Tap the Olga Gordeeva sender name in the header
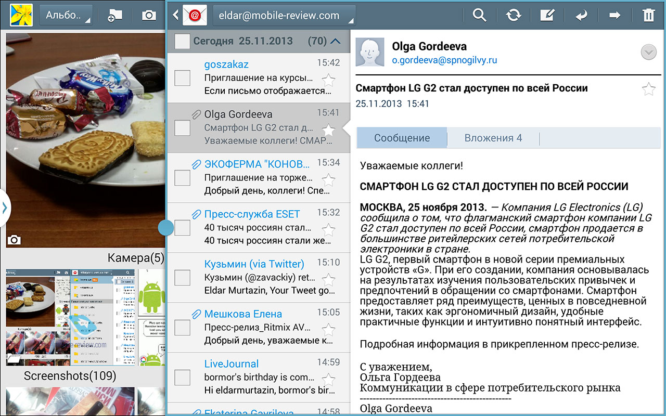This screenshot has height=416, width=666. click(429, 46)
